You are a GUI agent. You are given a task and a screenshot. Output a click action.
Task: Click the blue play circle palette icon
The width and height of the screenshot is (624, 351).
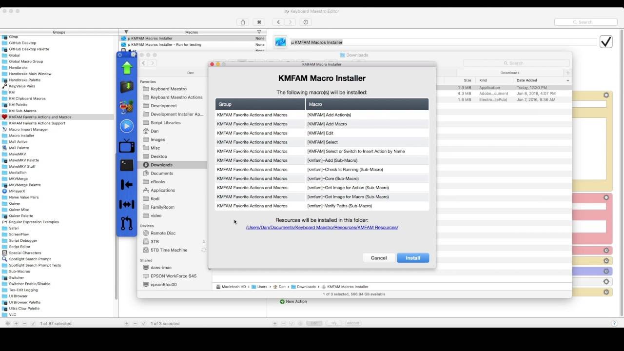pyautogui.click(x=127, y=126)
